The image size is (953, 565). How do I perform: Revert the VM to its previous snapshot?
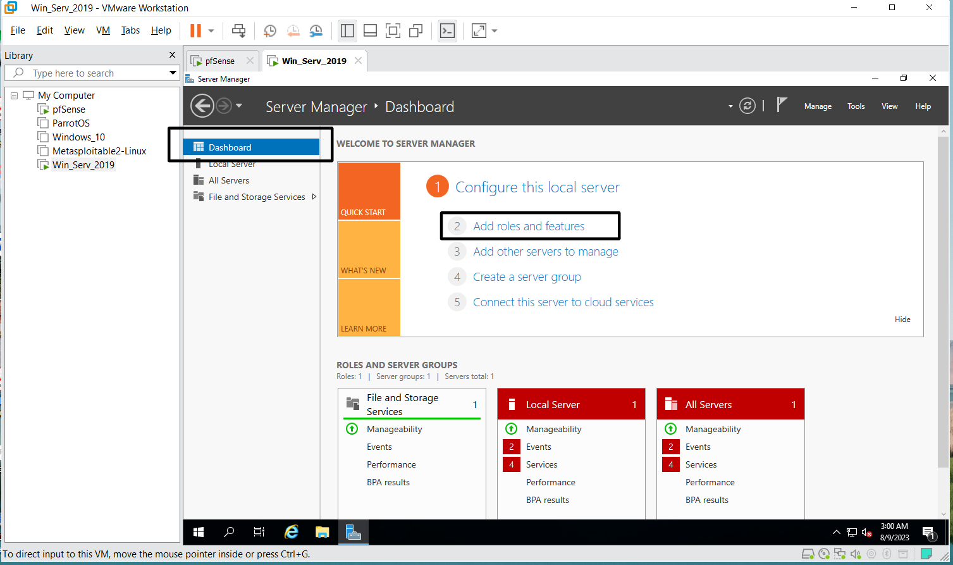click(293, 30)
